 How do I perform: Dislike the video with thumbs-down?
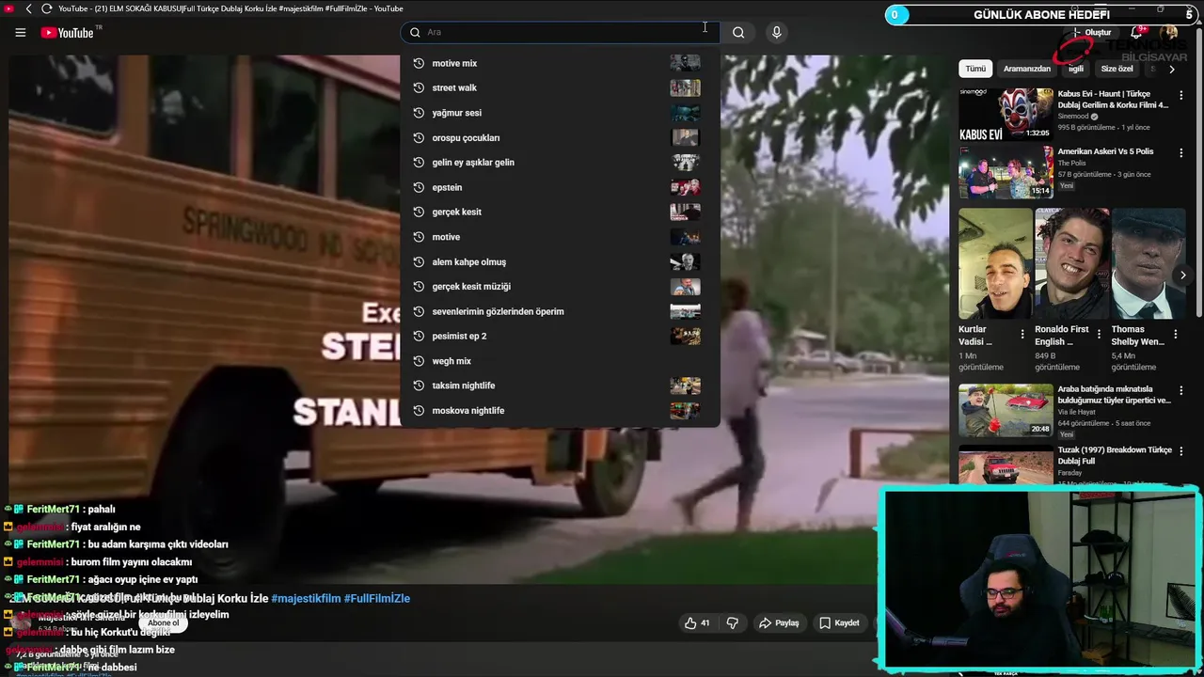[732, 622]
